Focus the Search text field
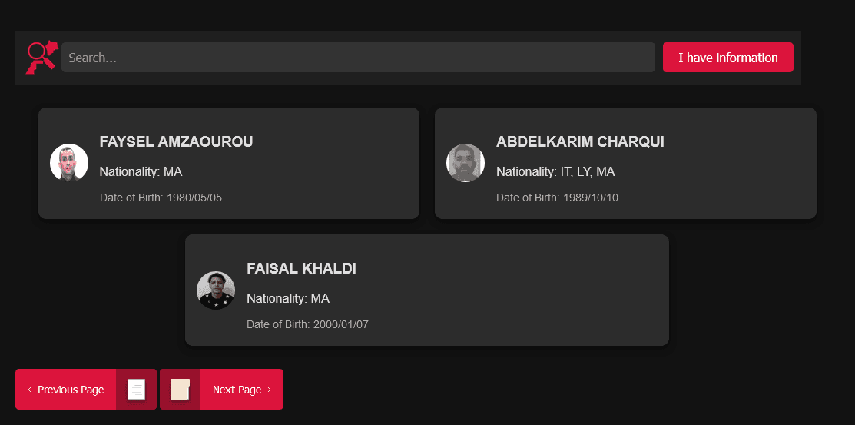 [358, 58]
